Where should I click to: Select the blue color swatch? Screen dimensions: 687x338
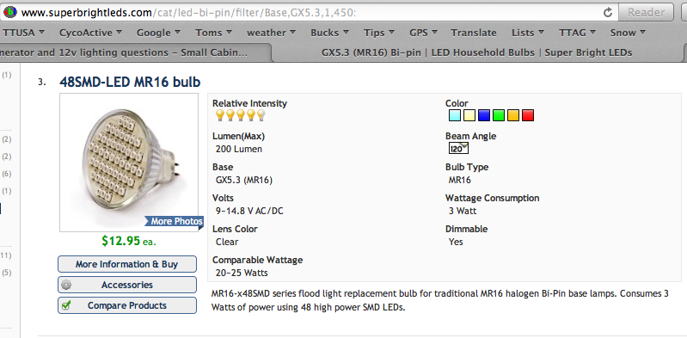point(484,115)
